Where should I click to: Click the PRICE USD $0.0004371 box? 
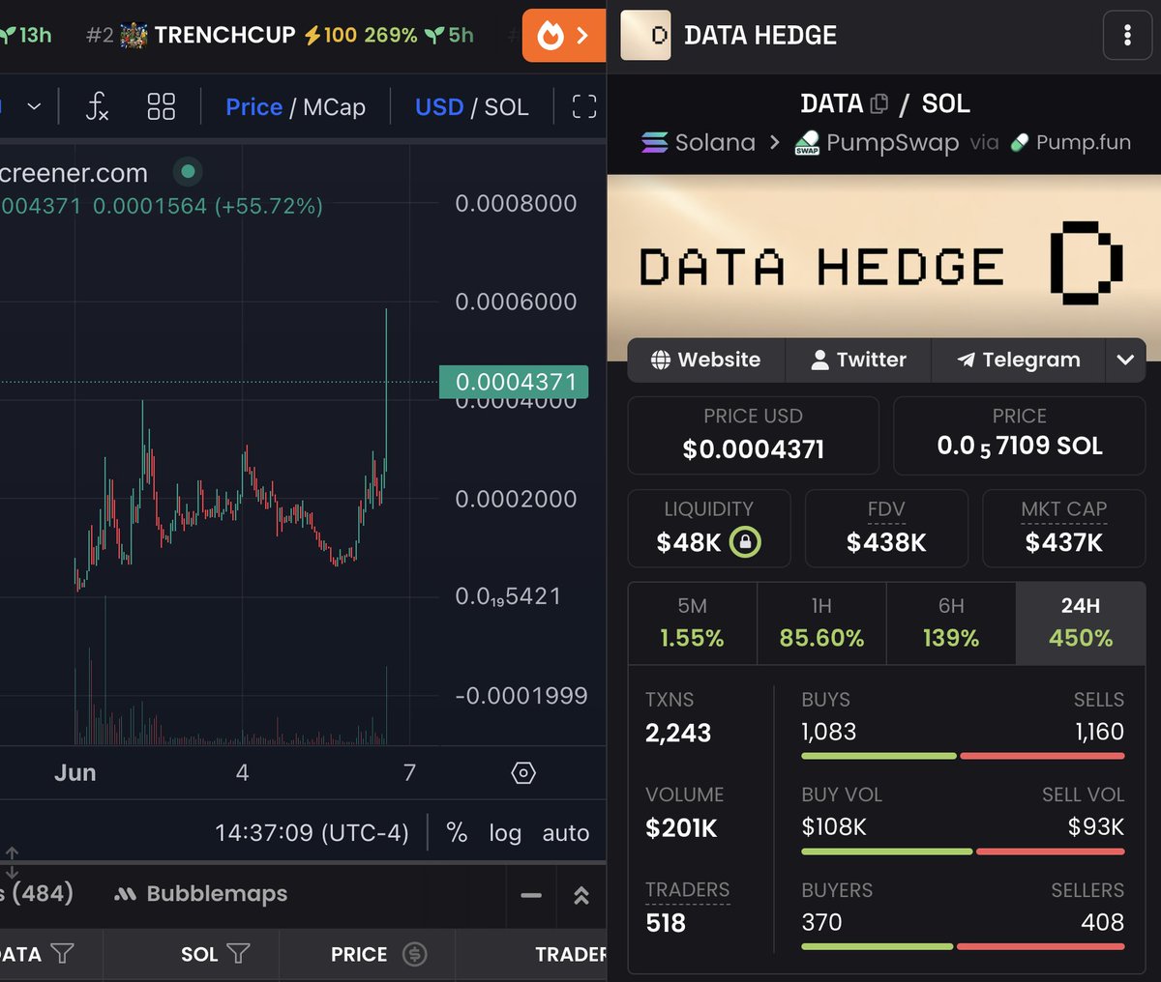pyautogui.click(x=754, y=435)
